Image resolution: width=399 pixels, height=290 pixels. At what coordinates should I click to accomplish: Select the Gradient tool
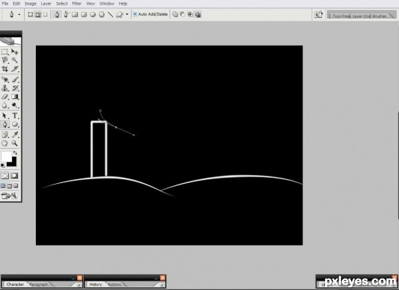click(x=15, y=97)
